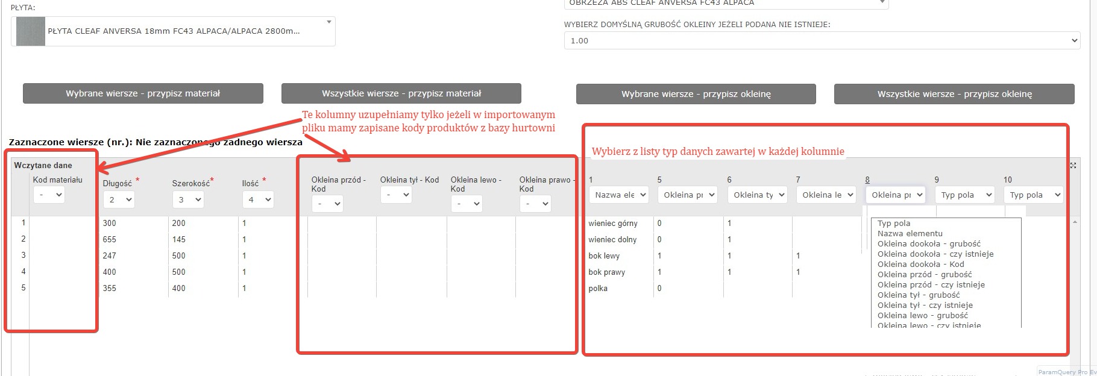This screenshot has width=1097, height=376.
Task: Expand the Kod materiału column selector
Action: 49,195
